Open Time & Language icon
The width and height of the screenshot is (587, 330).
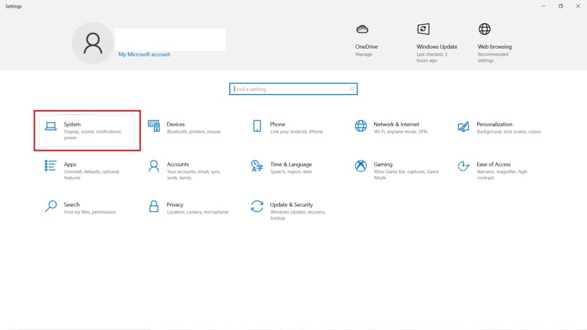pos(257,166)
